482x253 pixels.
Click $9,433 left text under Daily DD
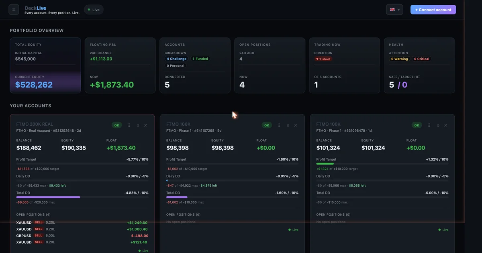click(57, 186)
